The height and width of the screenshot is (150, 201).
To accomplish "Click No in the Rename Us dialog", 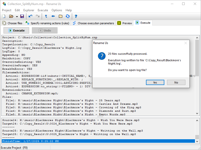I will tap(176, 82).
